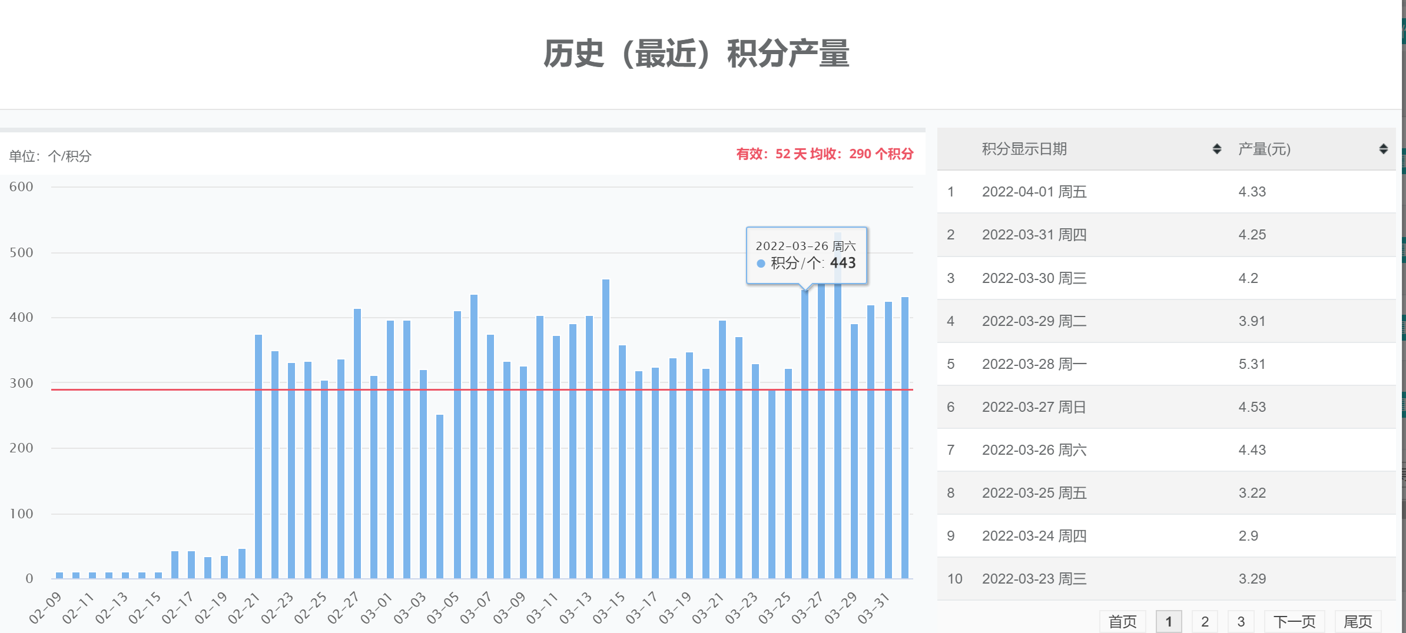This screenshot has width=1406, height=633.
Task: Click the tooltip value 443
Action: point(843,263)
